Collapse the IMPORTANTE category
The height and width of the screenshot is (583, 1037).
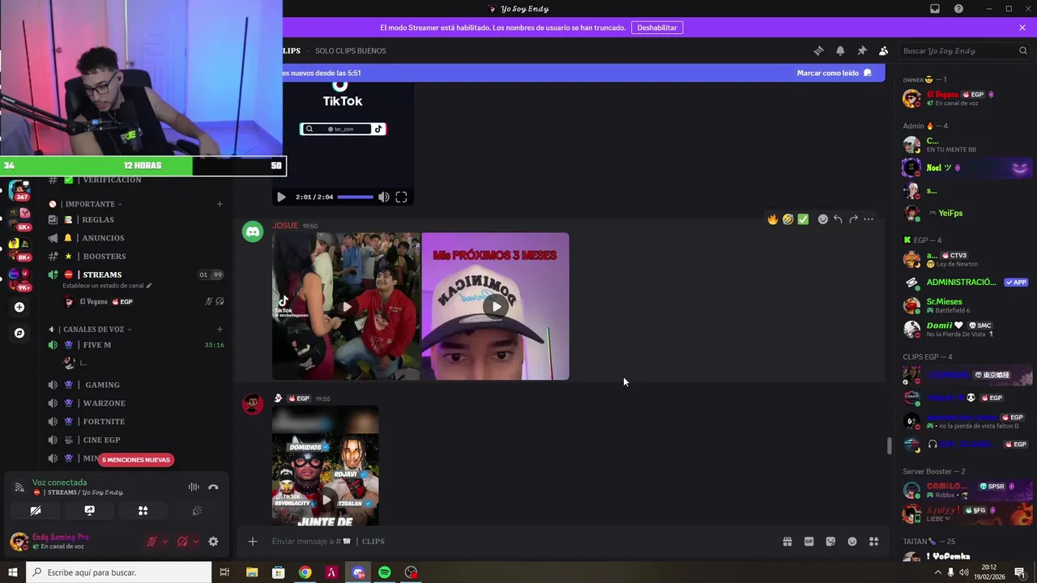[x=86, y=204]
